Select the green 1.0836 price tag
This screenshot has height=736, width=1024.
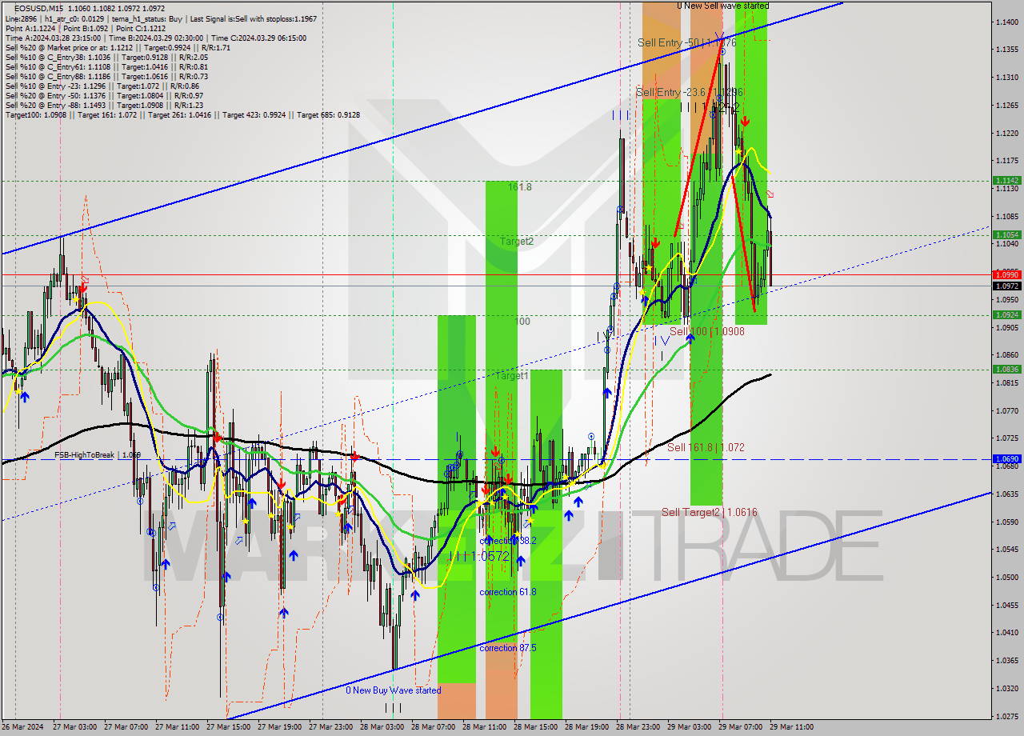point(1006,369)
